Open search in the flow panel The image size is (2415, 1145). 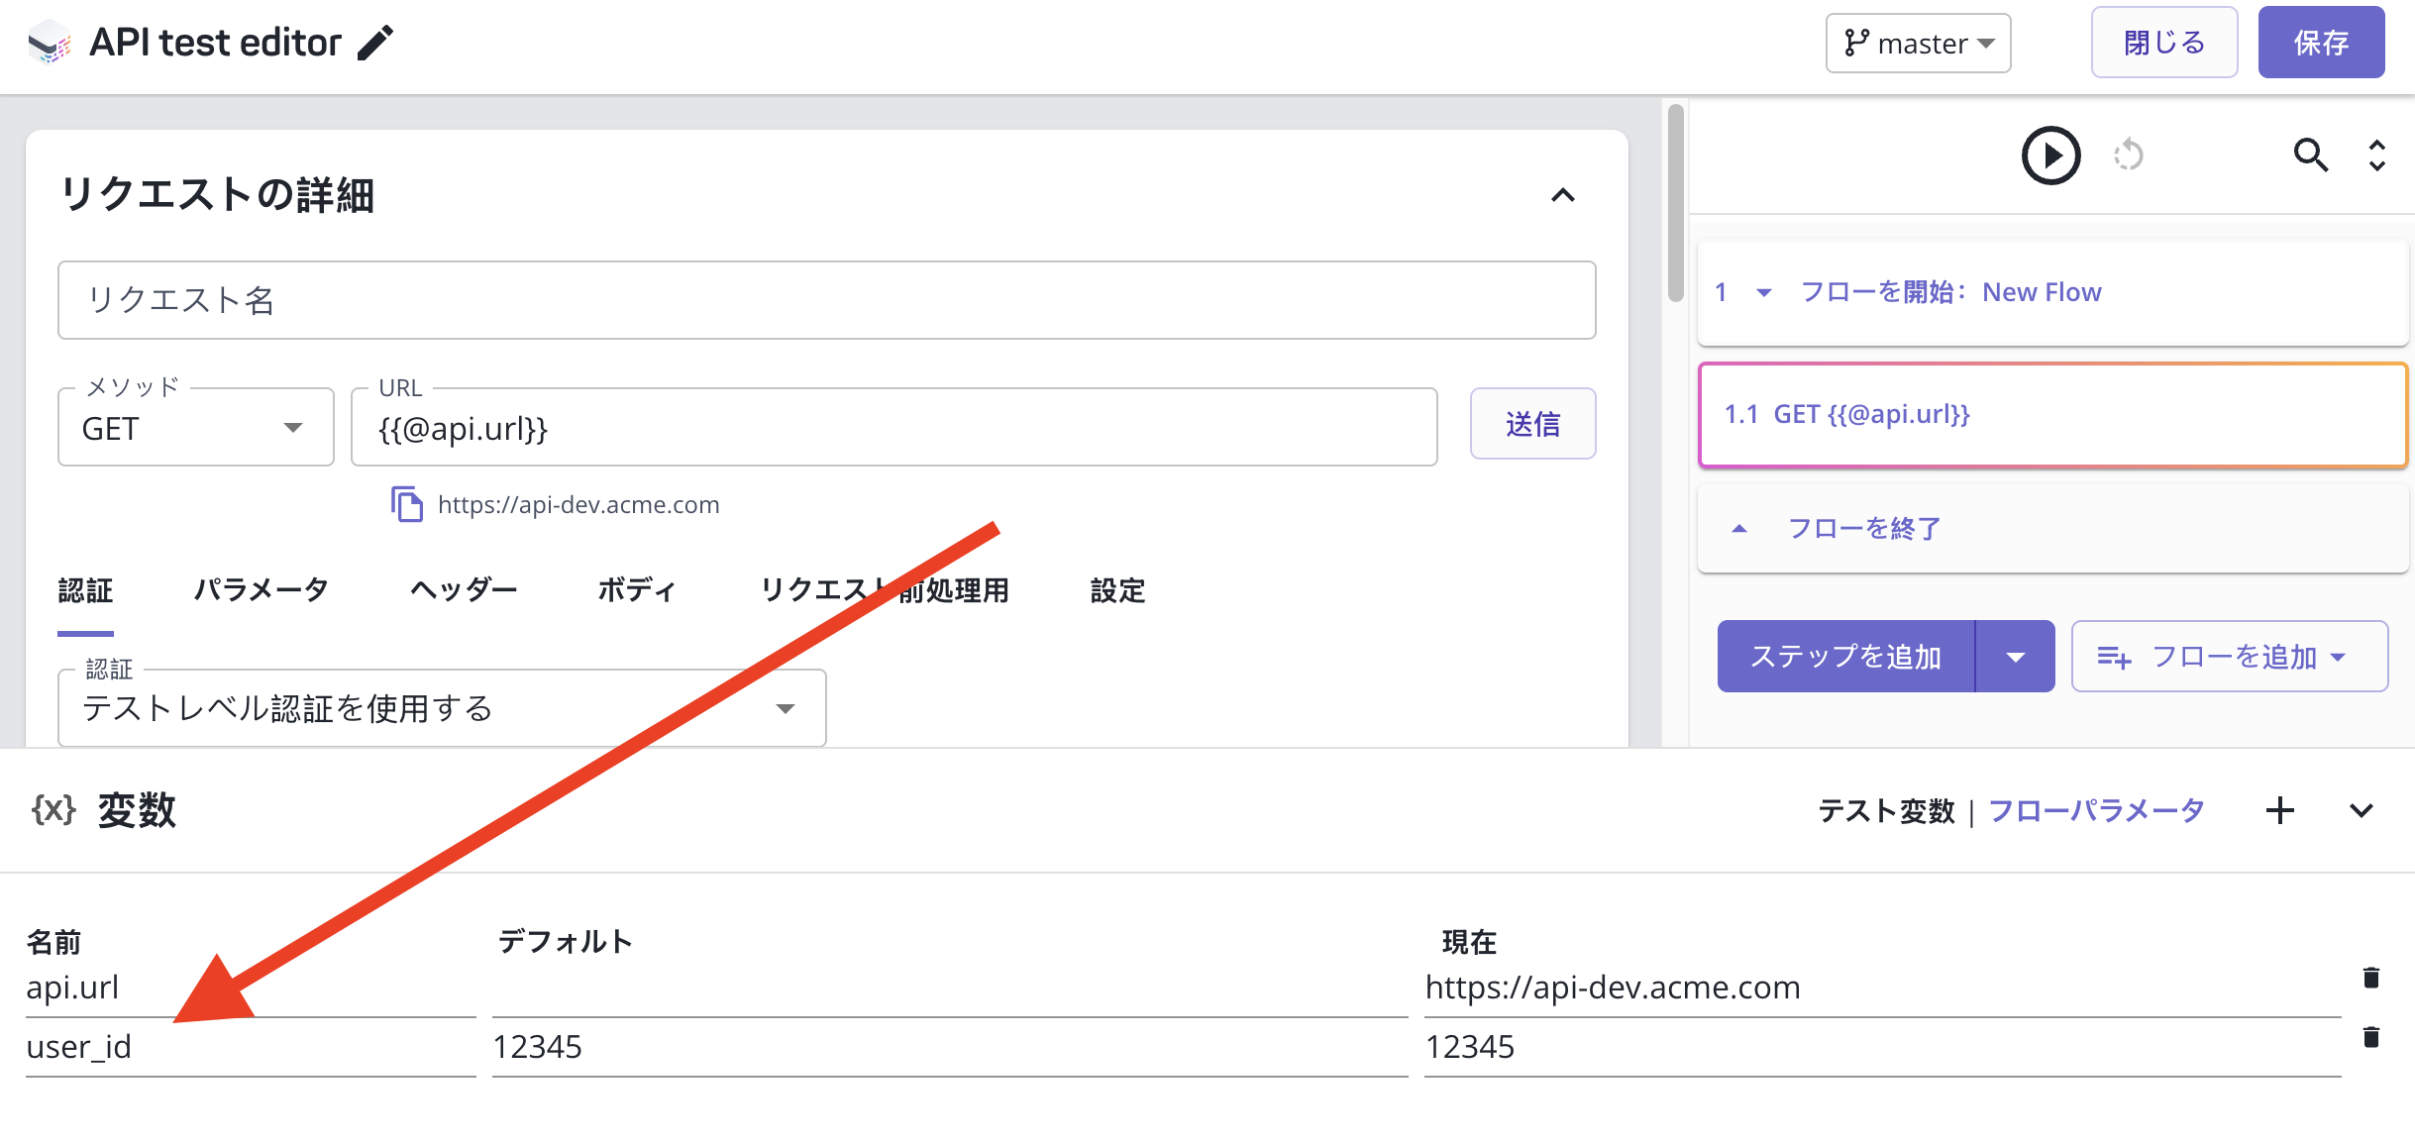(2310, 156)
